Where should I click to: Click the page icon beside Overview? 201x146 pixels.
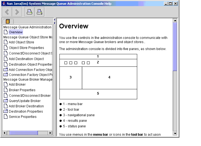pos(6,32)
